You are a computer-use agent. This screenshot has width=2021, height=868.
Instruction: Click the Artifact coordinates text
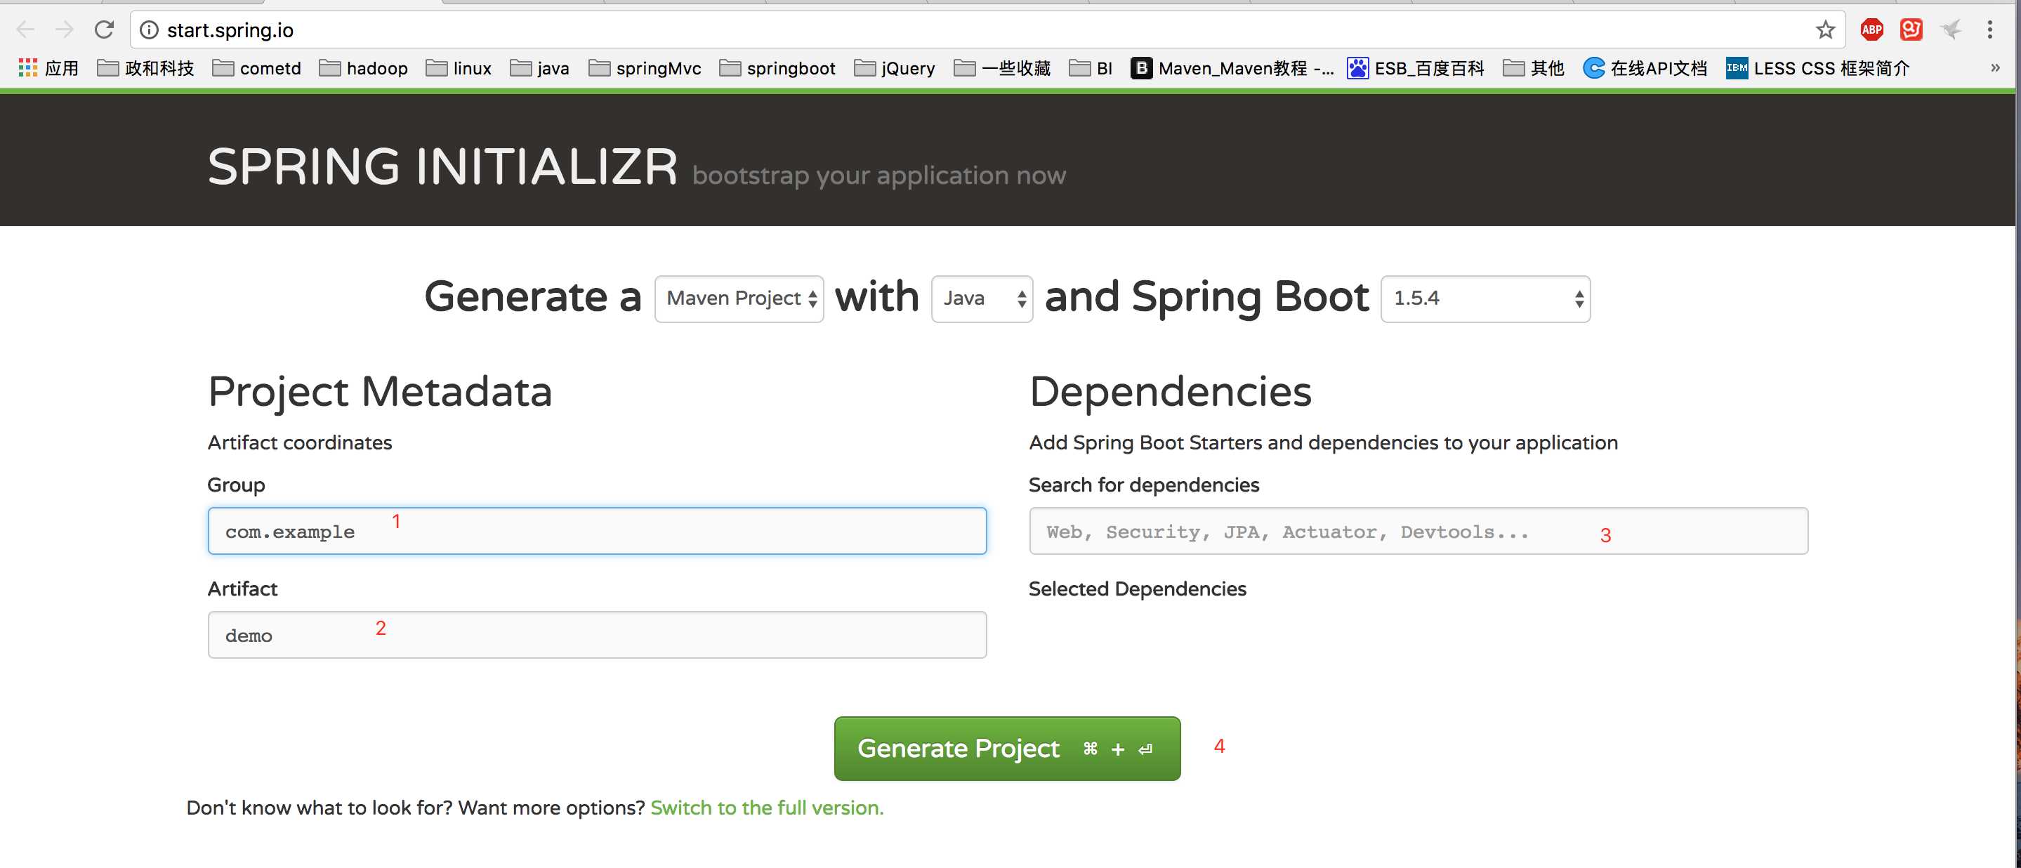click(x=300, y=442)
